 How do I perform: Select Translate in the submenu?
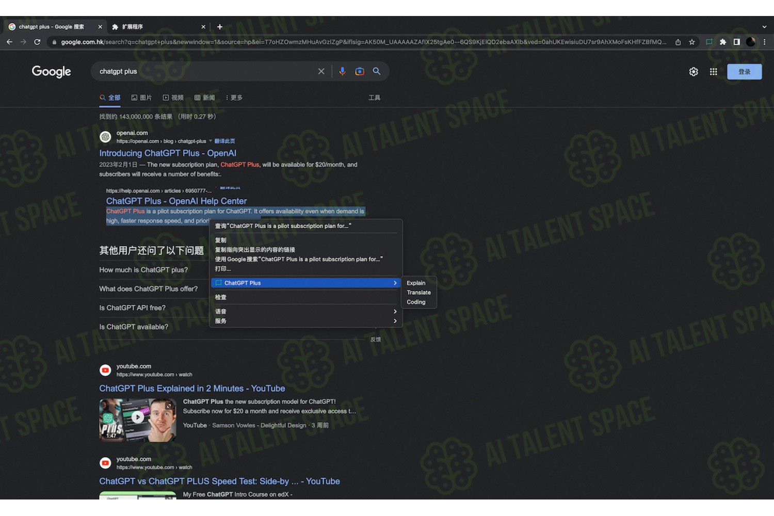click(x=418, y=293)
